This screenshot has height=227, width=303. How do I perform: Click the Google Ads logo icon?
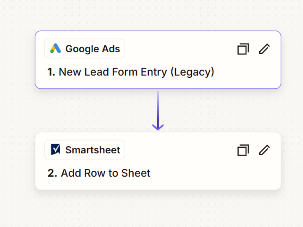(55, 48)
